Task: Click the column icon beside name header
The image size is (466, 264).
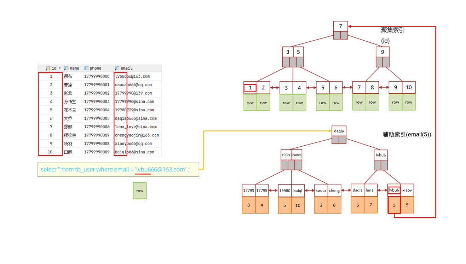Action: point(66,68)
